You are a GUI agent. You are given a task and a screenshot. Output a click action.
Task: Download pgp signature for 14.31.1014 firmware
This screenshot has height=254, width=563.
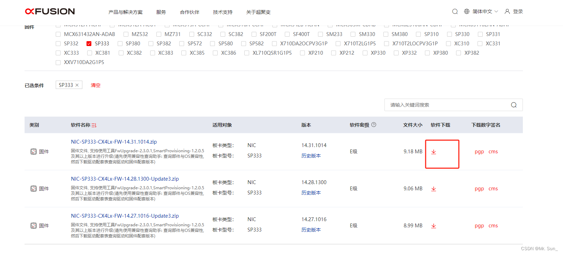[479, 152]
